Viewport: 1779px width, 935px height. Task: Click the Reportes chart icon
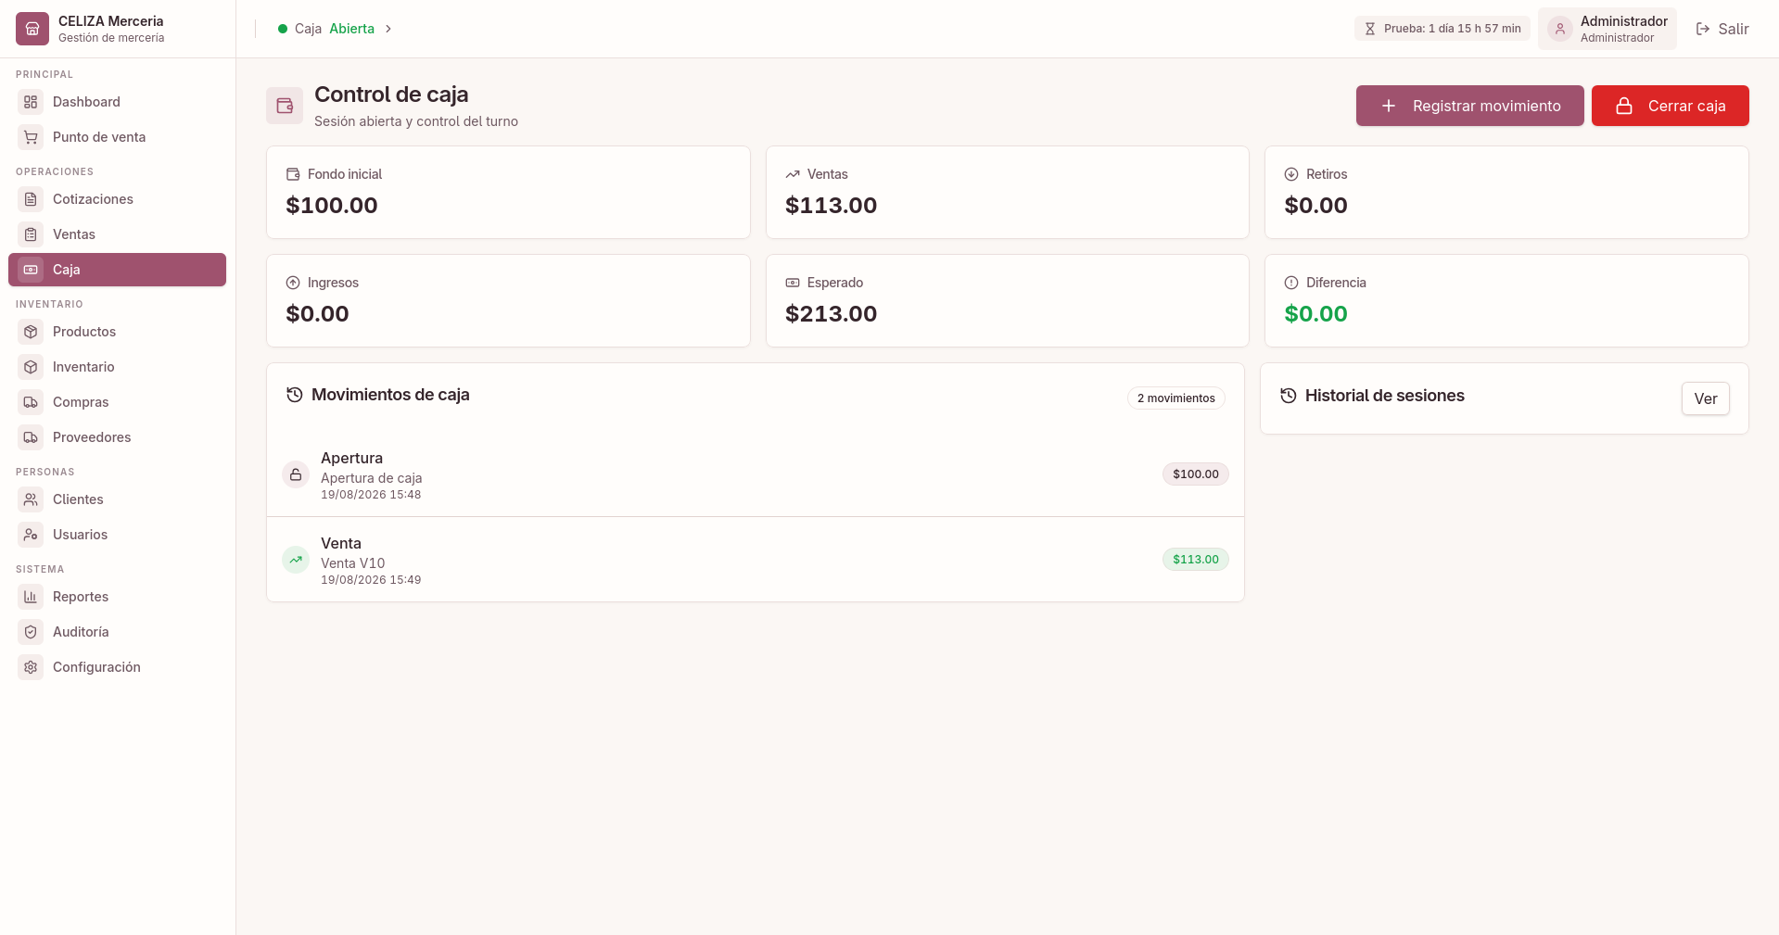click(31, 597)
